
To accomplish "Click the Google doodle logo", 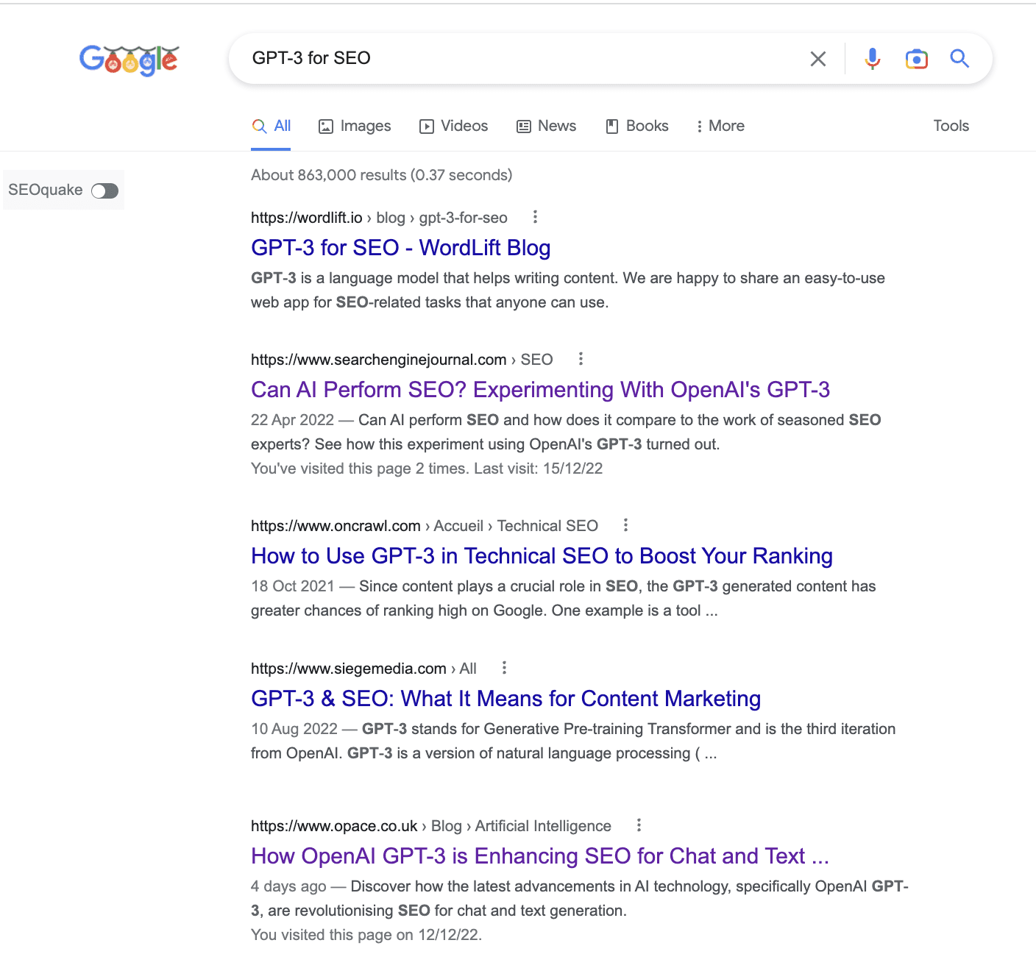I will [x=129, y=59].
